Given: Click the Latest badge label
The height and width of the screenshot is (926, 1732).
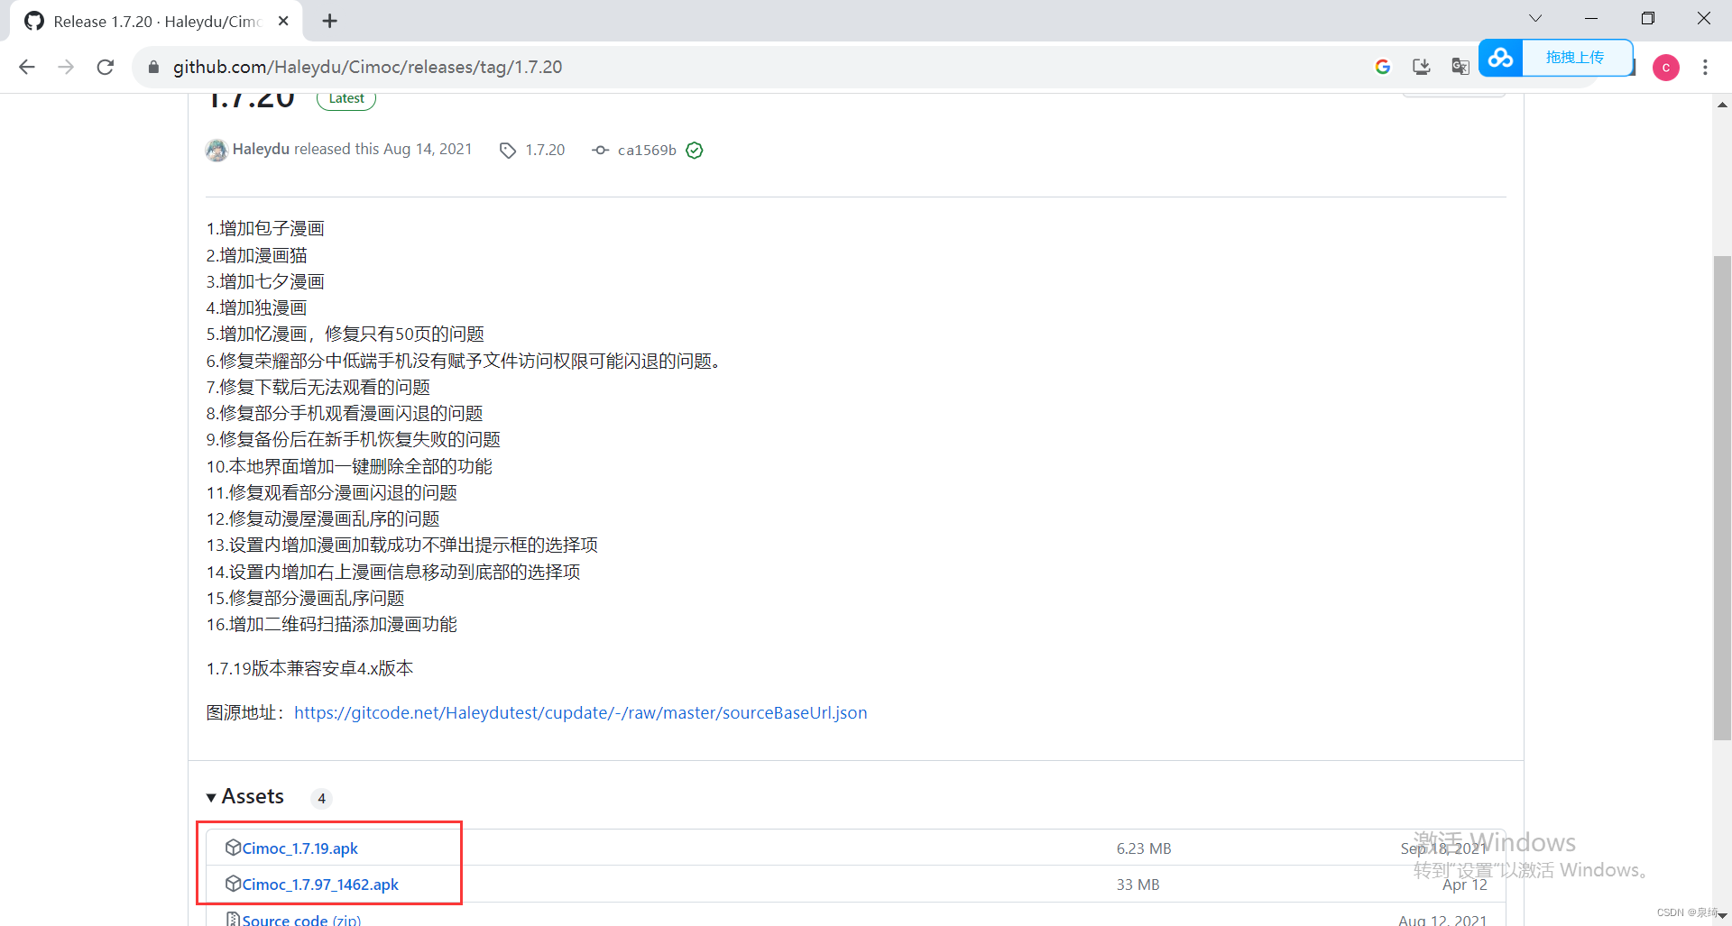Looking at the screenshot, I should [346, 99].
